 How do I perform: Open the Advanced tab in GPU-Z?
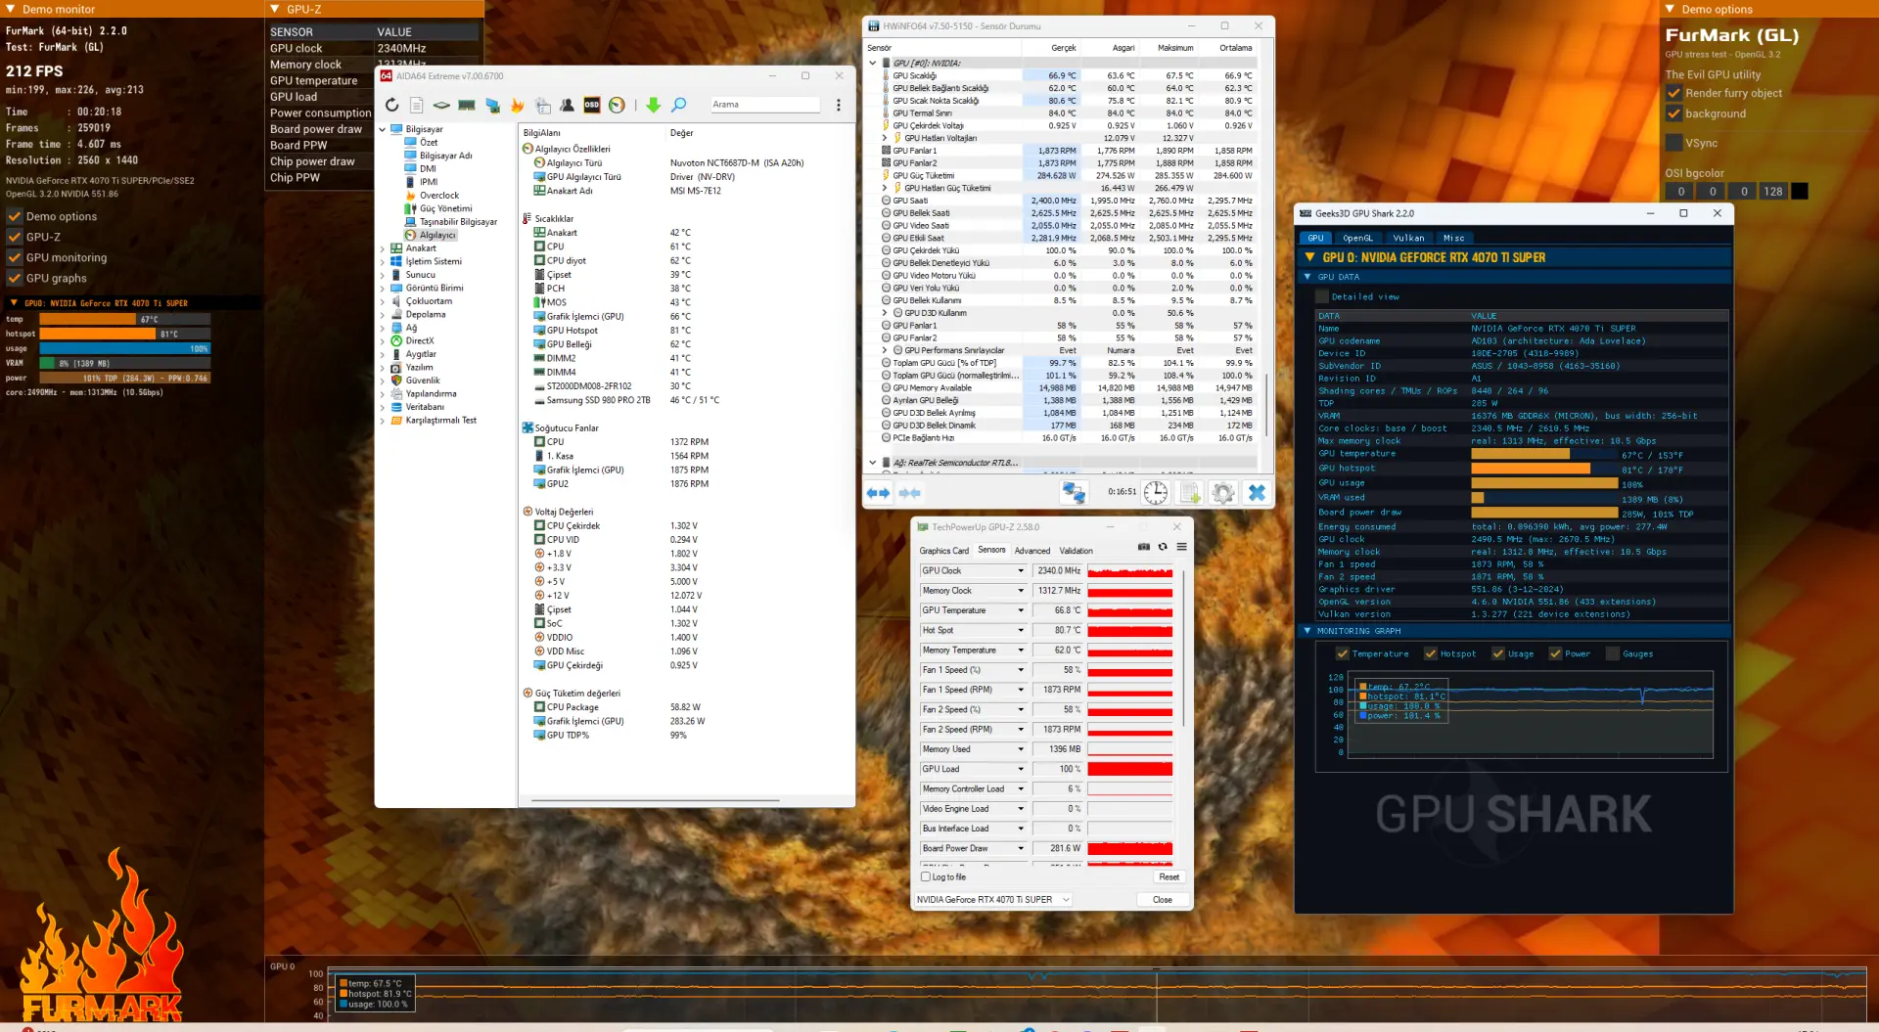pos(1031,551)
